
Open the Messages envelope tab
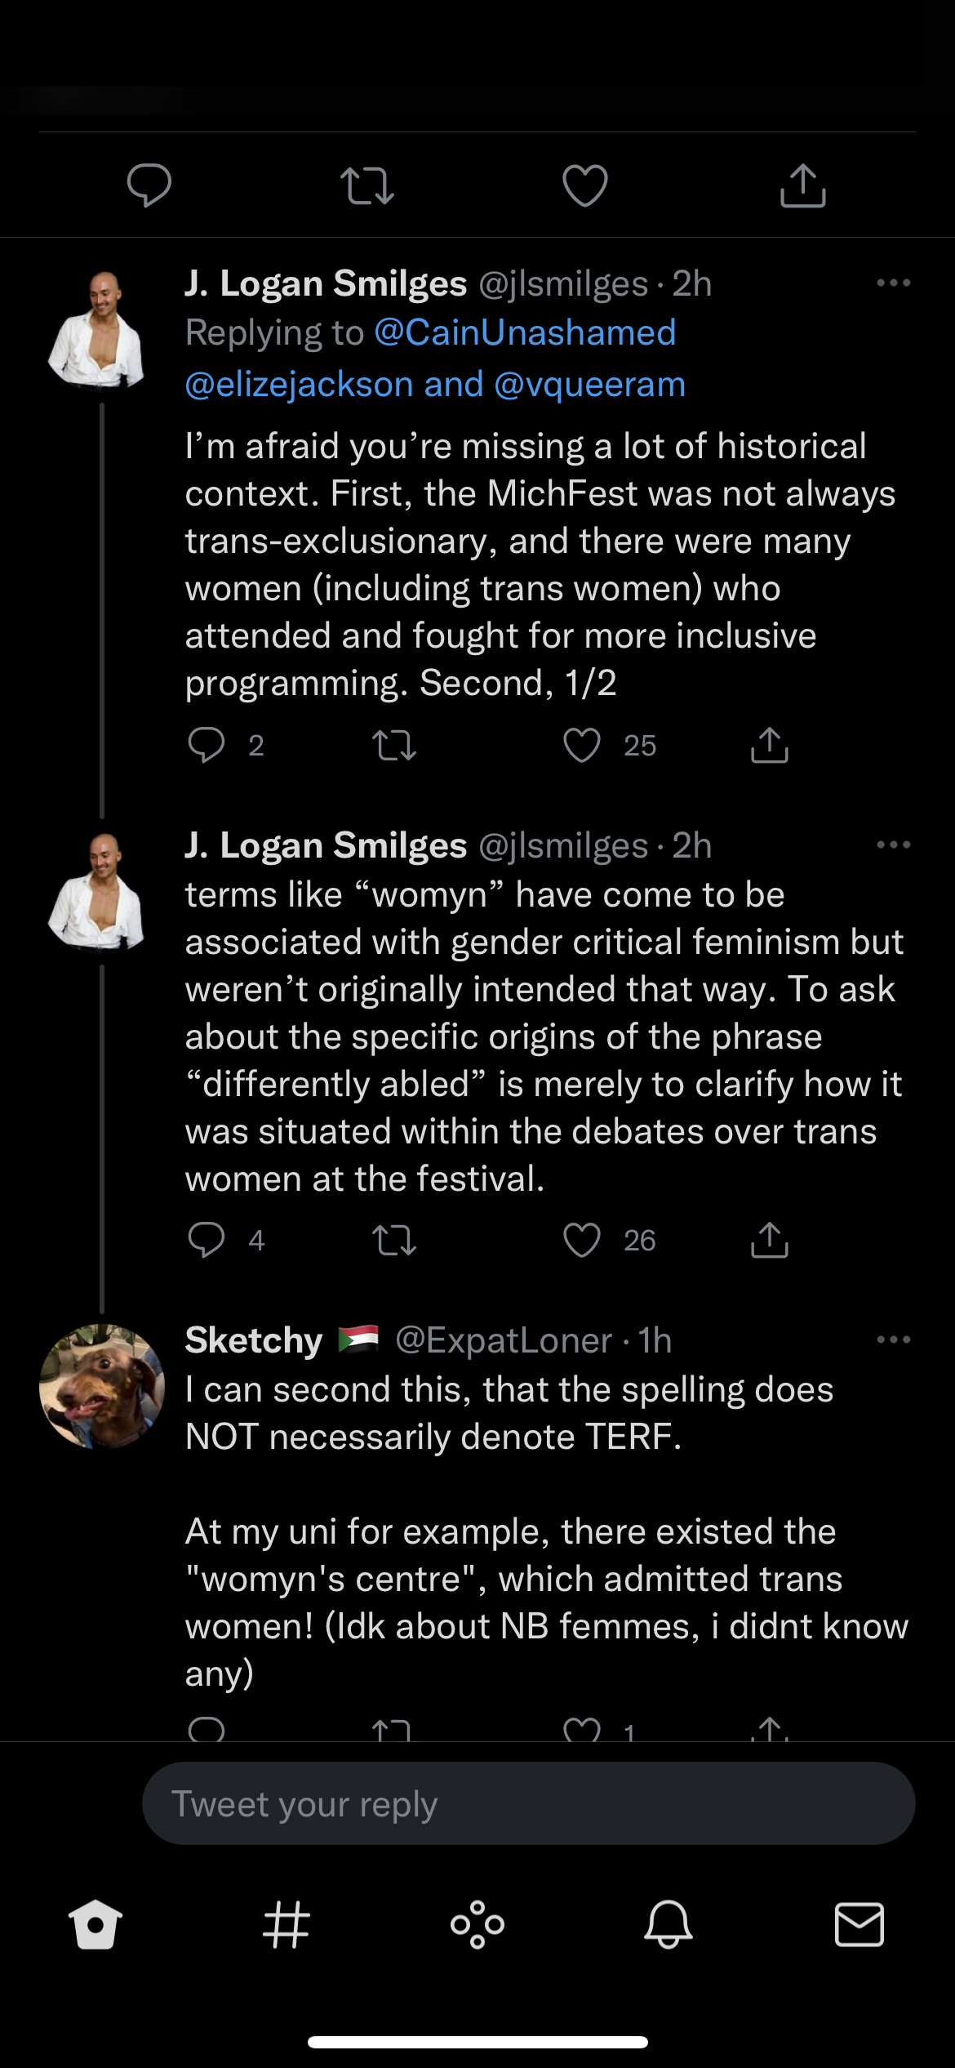coord(859,1924)
